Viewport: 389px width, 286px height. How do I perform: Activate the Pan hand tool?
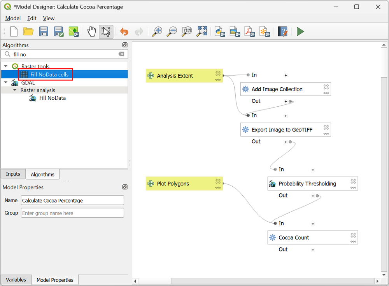[x=91, y=32]
